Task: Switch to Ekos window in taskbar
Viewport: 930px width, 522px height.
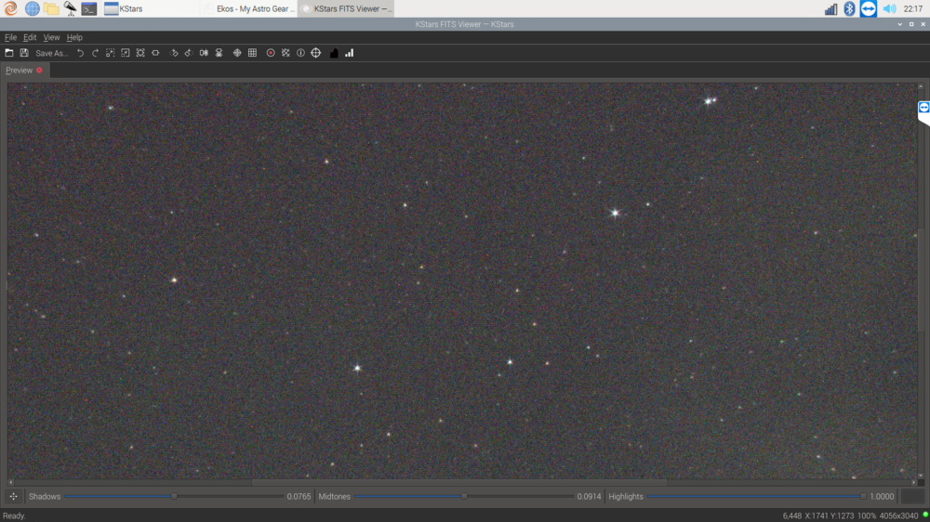Action: click(249, 8)
